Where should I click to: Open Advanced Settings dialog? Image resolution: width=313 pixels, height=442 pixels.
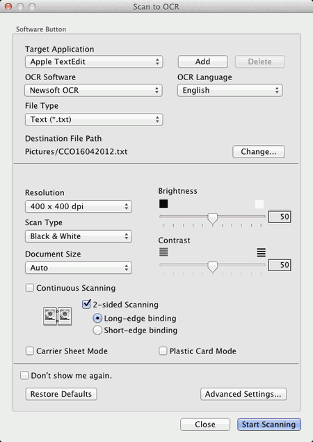(x=243, y=394)
